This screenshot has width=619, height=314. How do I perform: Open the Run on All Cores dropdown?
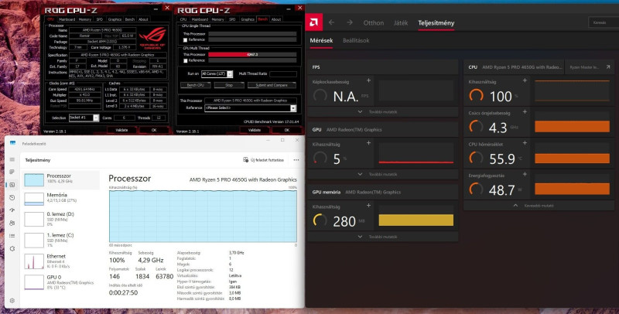click(x=217, y=73)
